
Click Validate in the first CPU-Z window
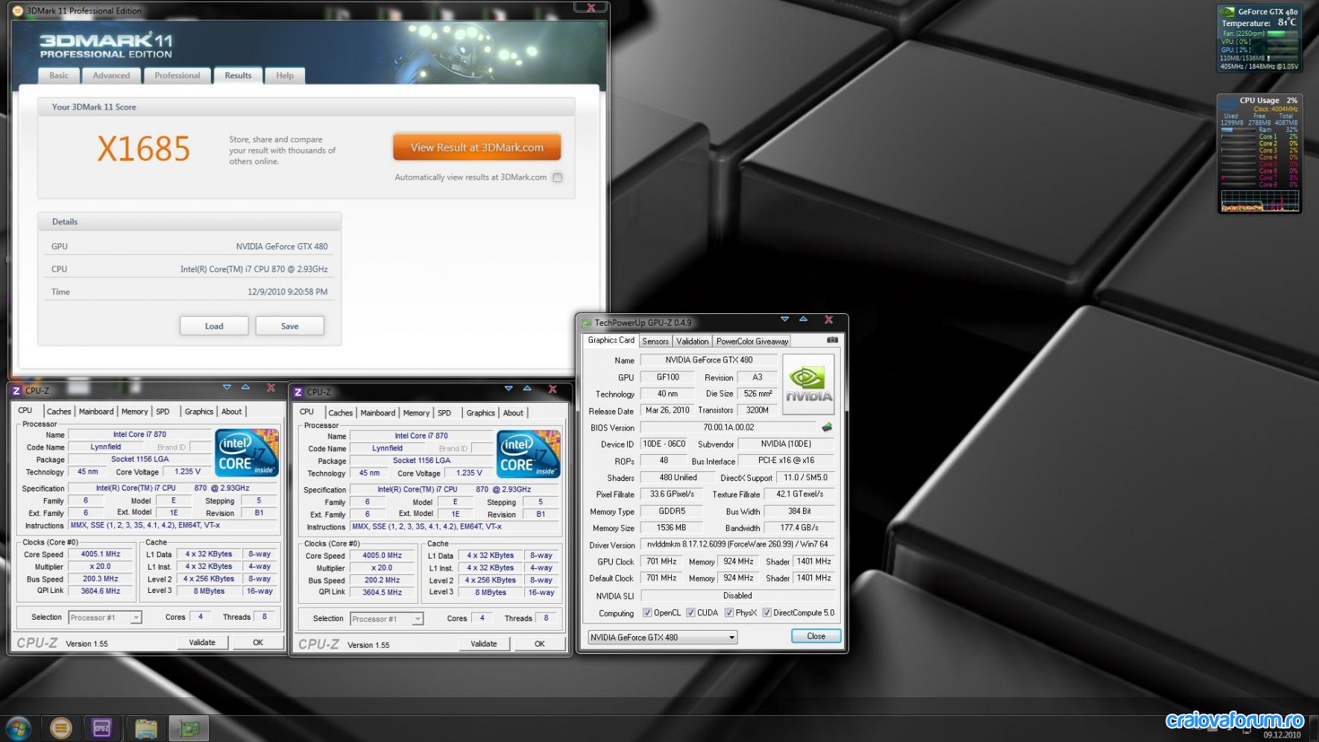point(202,642)
